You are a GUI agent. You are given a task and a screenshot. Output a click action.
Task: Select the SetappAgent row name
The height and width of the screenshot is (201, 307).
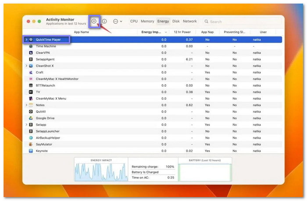tap(45, 59)
